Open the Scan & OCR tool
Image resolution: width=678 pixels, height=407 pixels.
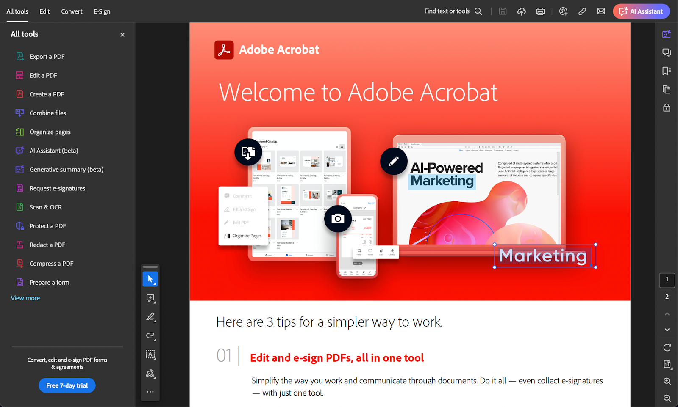[39, 207]
